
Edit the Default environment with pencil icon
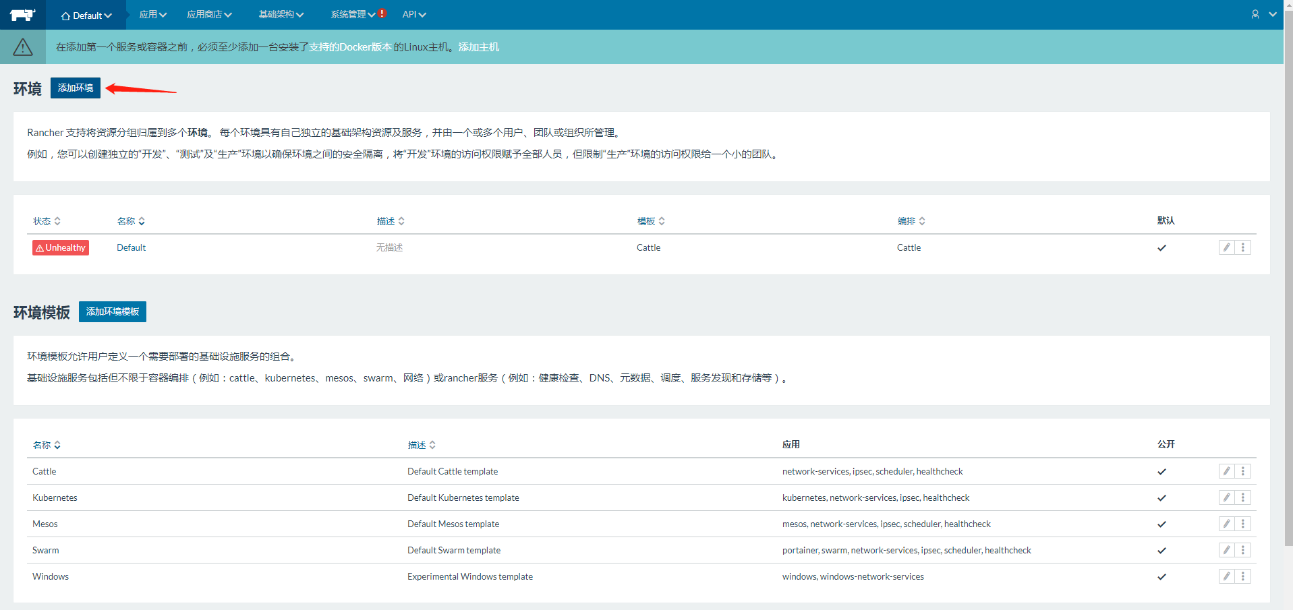(1227, 247)
